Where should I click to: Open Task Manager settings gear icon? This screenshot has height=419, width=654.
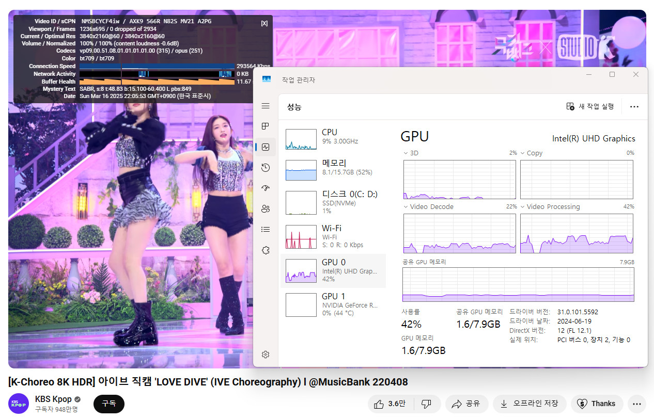click(x=266, y=354)
